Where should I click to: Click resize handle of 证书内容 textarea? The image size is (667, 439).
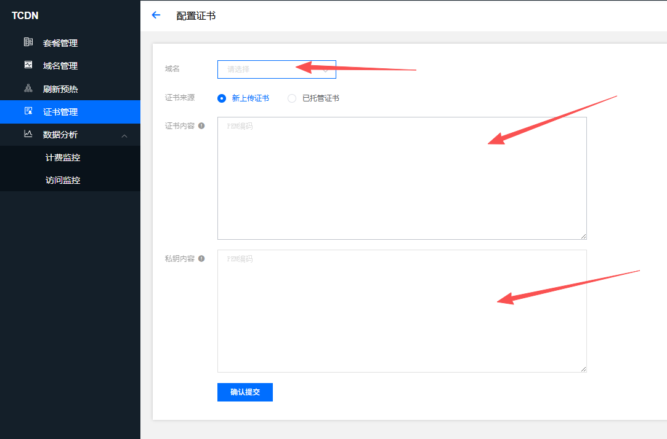click(x=583, y=236)
